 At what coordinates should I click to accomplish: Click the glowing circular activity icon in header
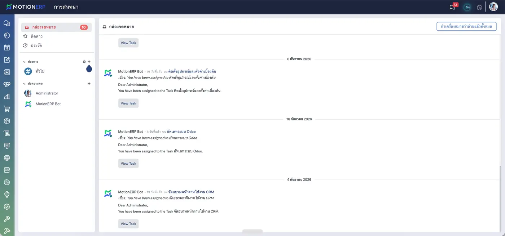click(x=467, y=7)
